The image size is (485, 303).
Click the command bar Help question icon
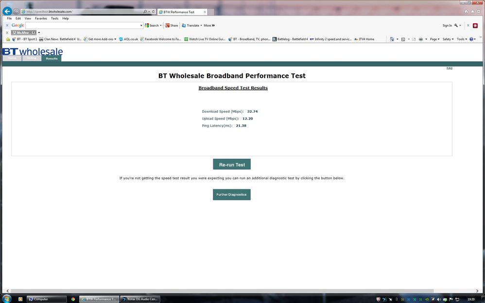[x=471, y=39]
